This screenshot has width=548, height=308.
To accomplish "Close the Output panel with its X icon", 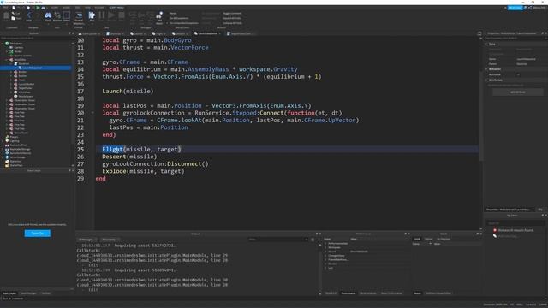I will coord(319,234).
